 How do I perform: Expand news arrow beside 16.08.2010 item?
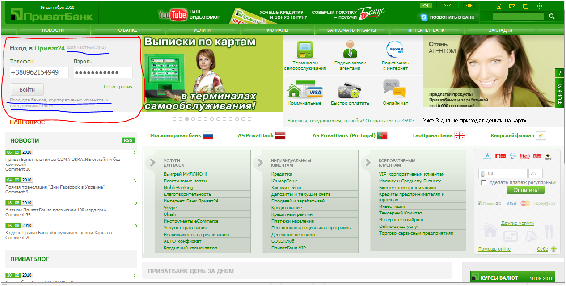(x=135, y=226)
